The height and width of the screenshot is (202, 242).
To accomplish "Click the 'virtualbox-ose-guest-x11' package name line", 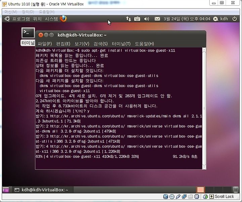I will (x=65, y=91).
